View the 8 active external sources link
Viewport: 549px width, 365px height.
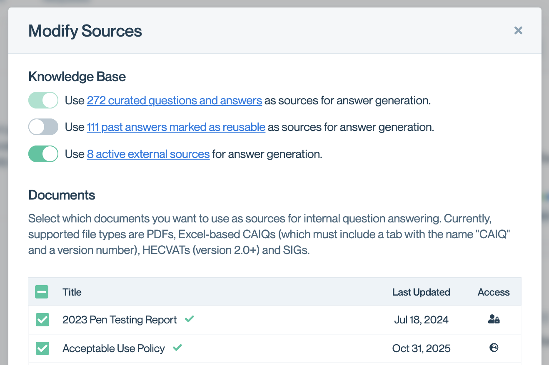tap(148, 154)
